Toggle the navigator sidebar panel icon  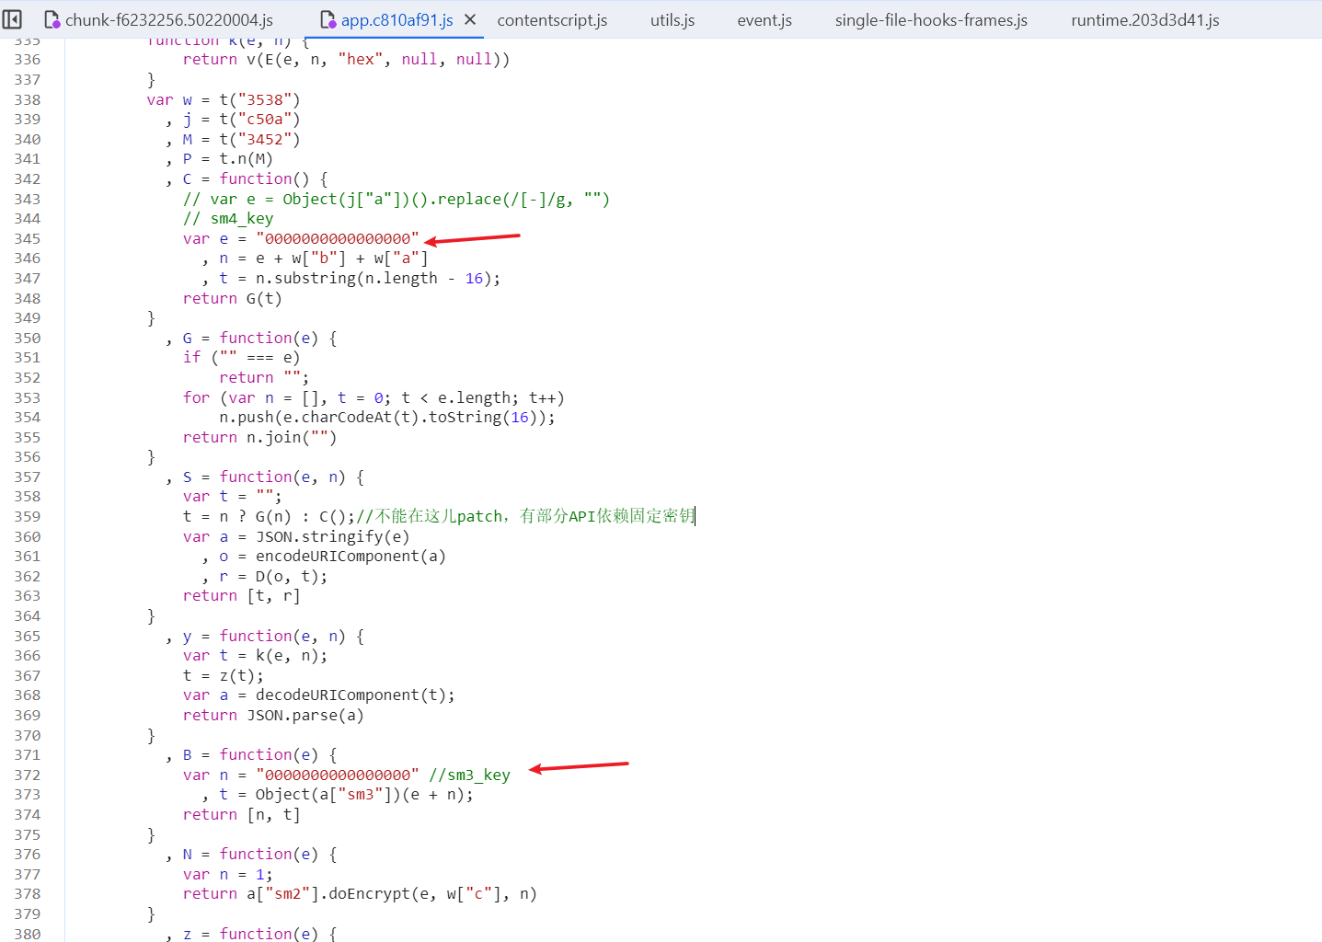13,19
